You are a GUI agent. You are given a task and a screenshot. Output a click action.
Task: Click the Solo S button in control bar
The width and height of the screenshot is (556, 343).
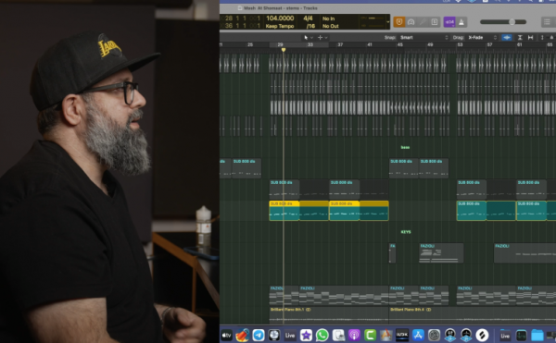pos(435,22)
